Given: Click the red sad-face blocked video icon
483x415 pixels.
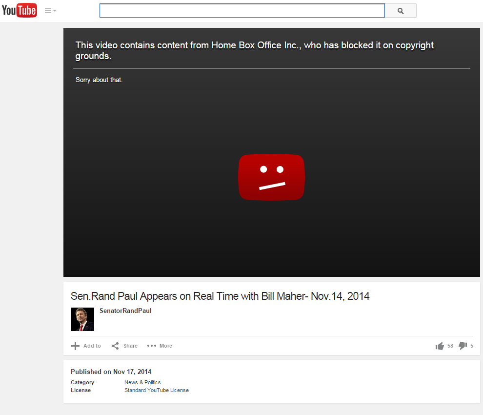Looking at the screenshot, I should pyautogui.click(x=271, y=177).
